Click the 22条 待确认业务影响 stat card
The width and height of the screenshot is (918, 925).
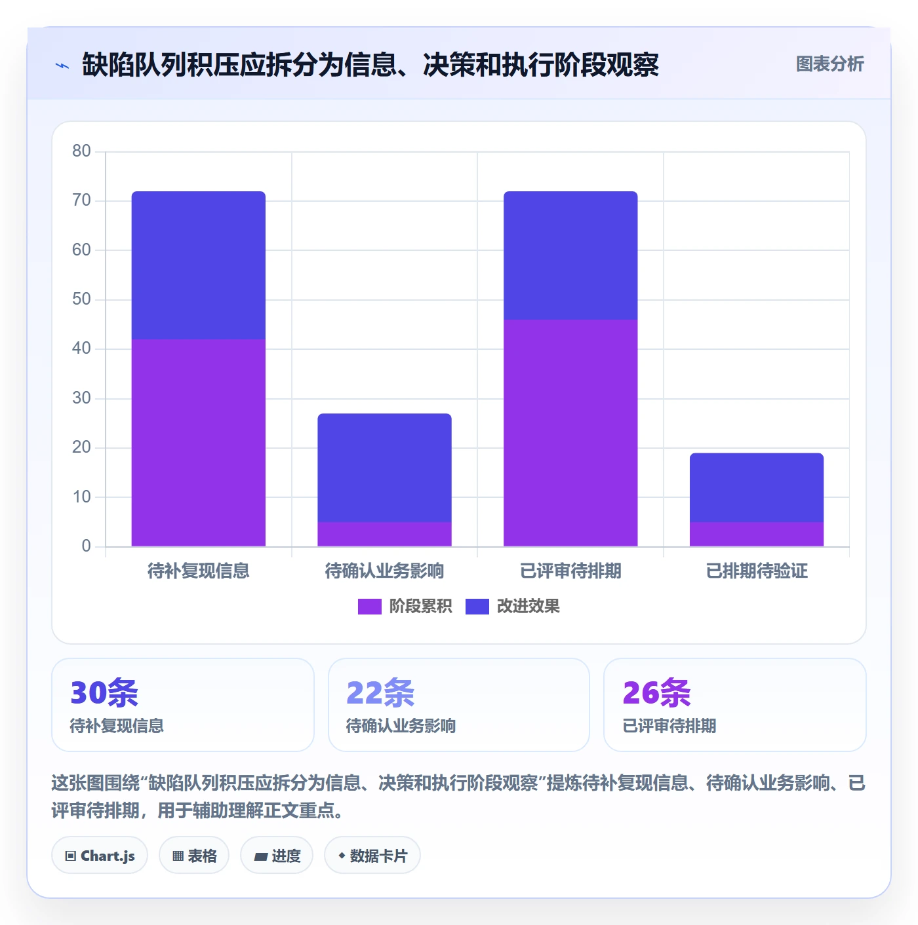pos(459,705)
